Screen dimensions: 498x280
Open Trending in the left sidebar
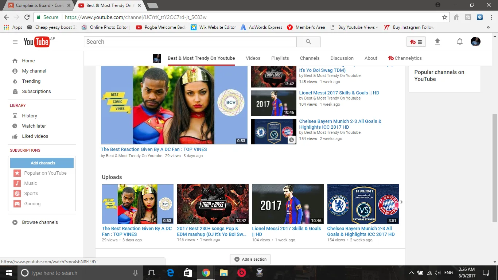tap(31, 81)
